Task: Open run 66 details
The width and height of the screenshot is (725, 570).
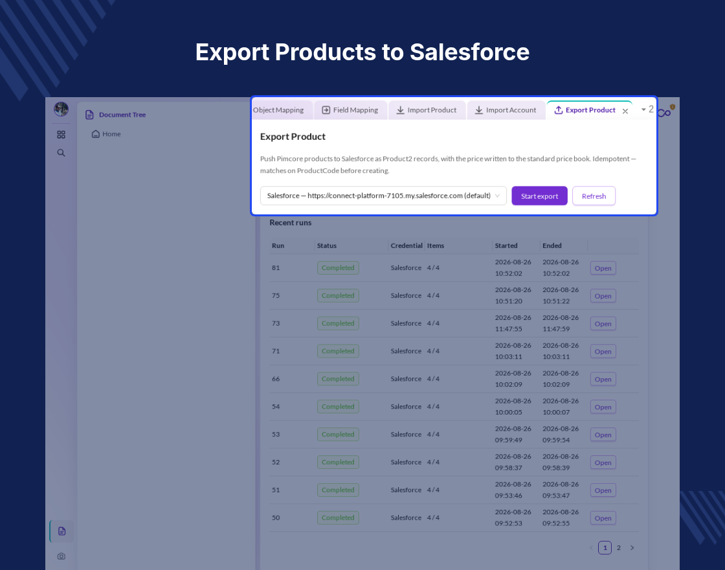Action: pyautogui.click(x=603, y=379)
